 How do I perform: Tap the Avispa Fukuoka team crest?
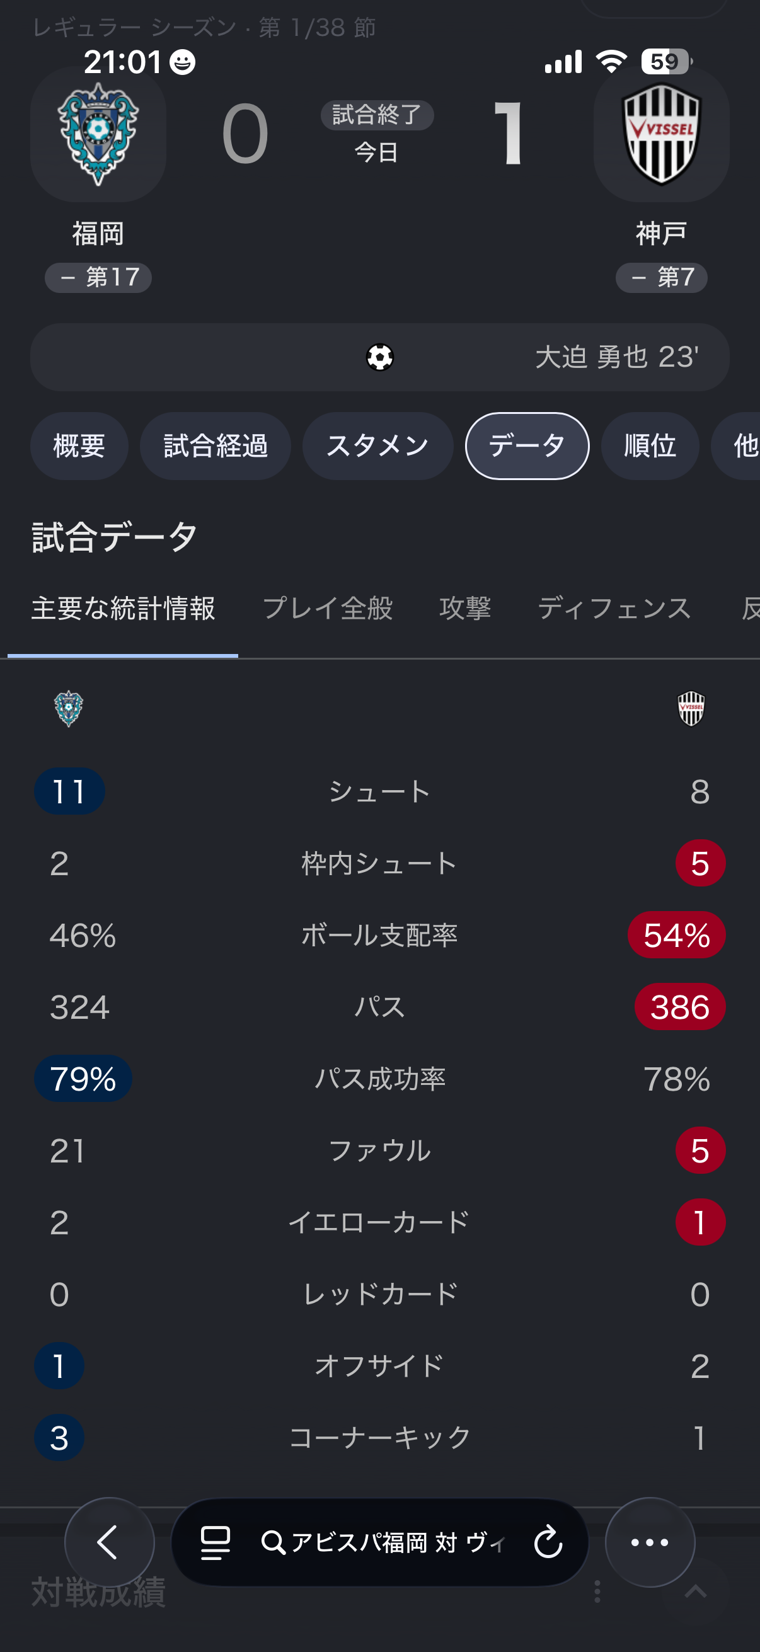pos(98,135)
